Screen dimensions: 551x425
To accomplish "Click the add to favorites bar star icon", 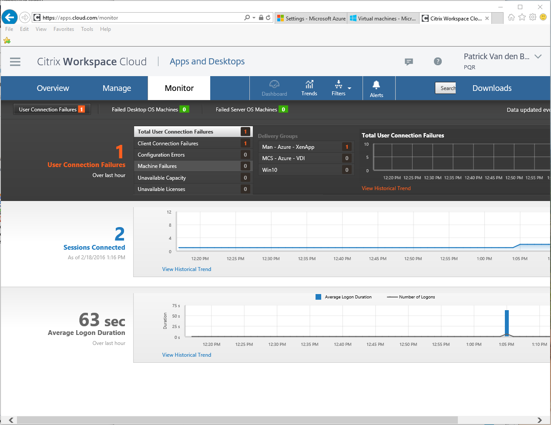I will tap(7, 40).
